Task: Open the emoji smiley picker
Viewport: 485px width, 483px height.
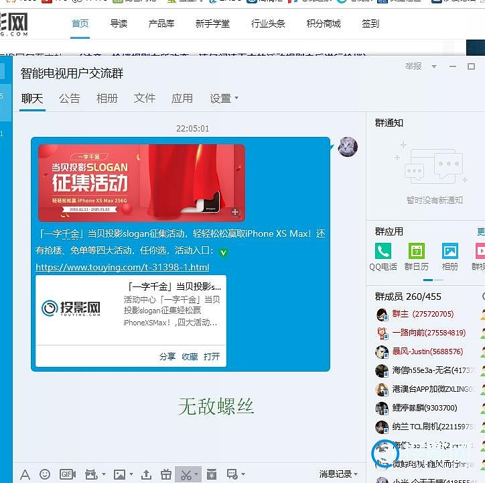Action: 45,474
